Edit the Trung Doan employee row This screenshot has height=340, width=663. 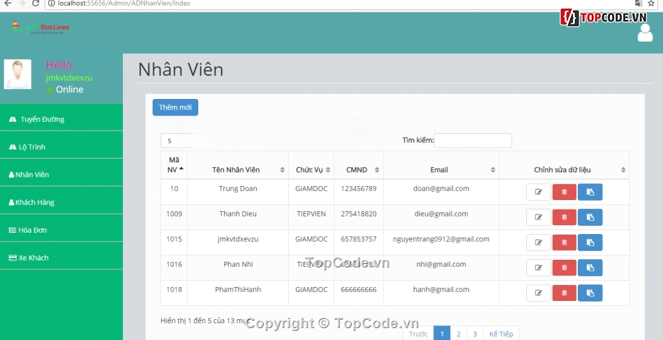[538, 192]
